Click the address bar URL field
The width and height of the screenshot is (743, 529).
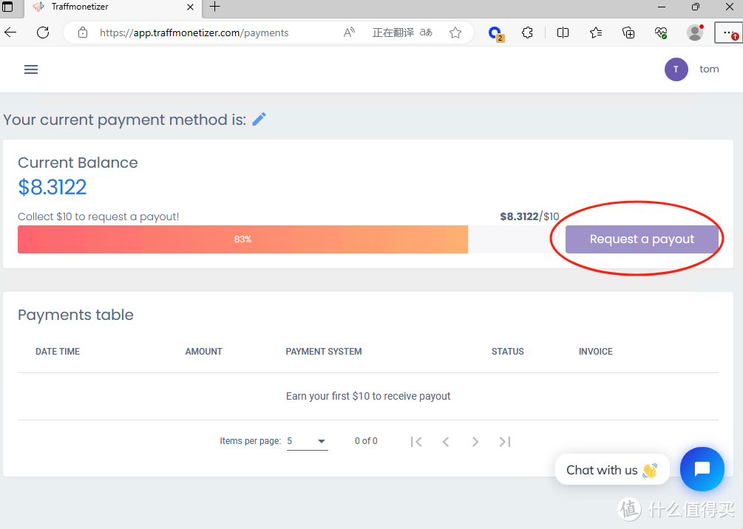click(x=214, y=33)
